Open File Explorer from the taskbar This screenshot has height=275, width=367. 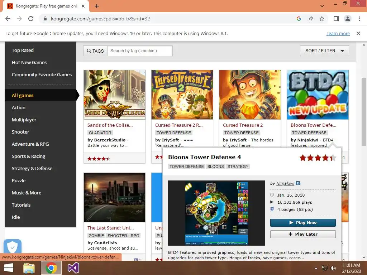(29, 268)
